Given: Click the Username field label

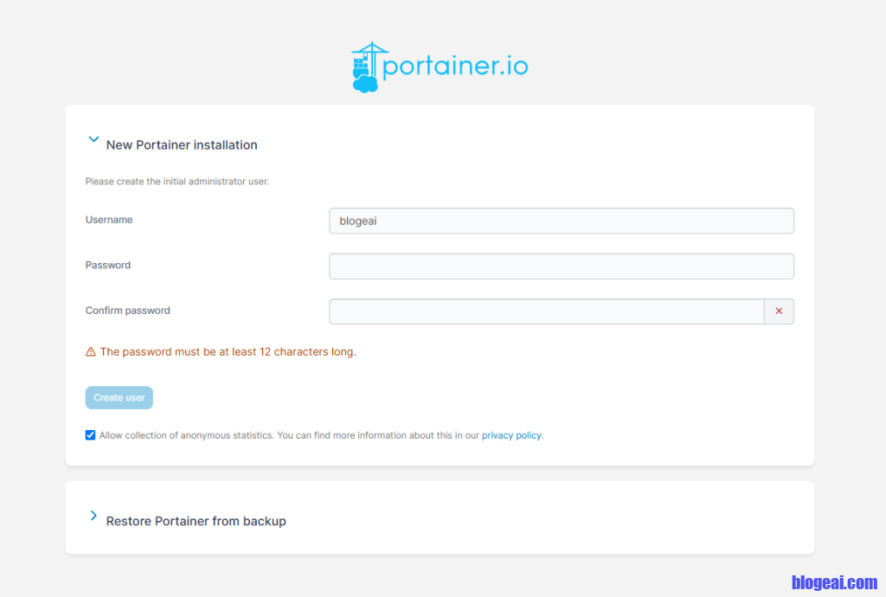Looking at the screenshot, I should [x=109, y=220].
